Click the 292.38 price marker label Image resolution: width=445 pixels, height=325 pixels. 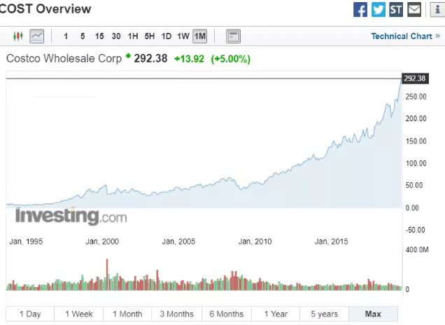click(x=415, y=78)
